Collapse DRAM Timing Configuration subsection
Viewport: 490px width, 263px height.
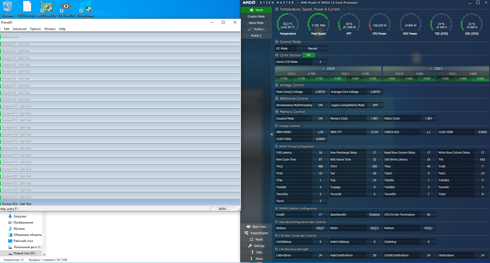[x=277, y=146]
